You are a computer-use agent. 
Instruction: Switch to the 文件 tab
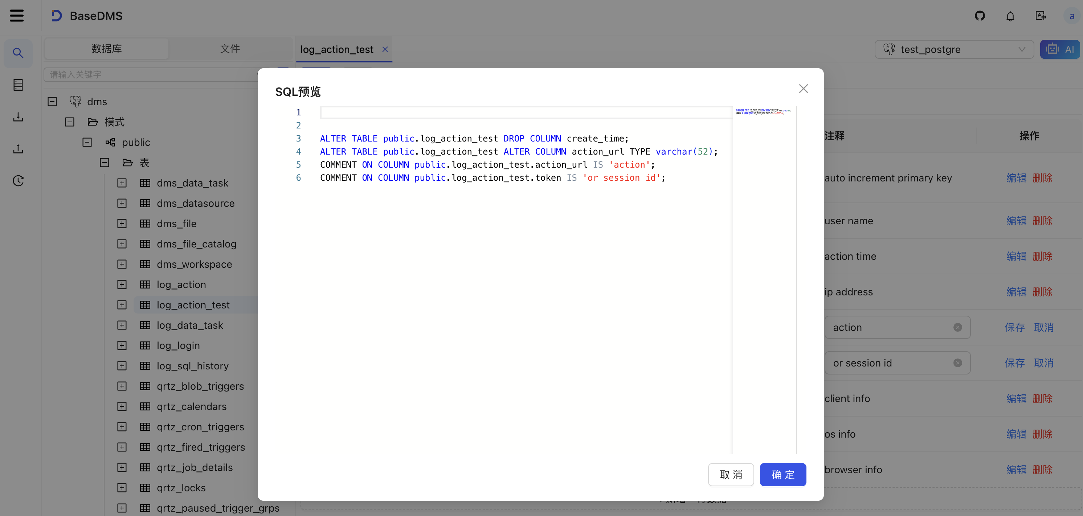point(230,49)
